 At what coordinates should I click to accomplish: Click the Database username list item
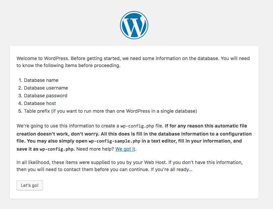[x=46, y=88]
